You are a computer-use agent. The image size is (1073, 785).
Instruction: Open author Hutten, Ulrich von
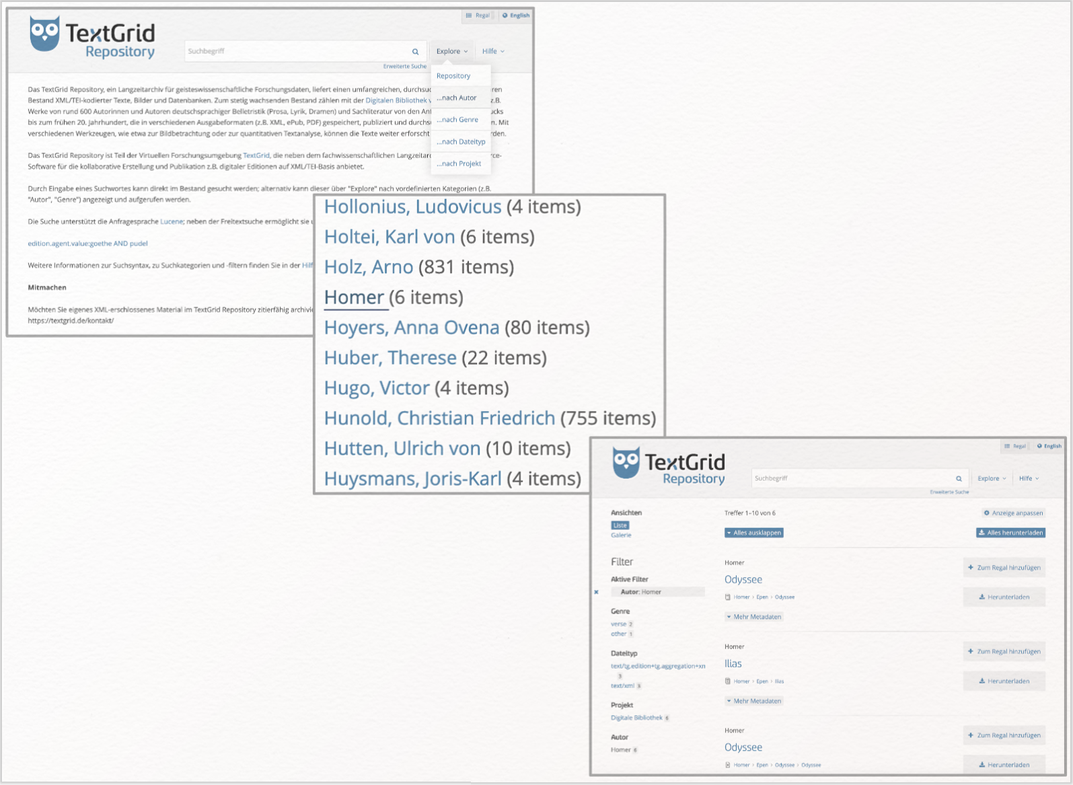402,449
